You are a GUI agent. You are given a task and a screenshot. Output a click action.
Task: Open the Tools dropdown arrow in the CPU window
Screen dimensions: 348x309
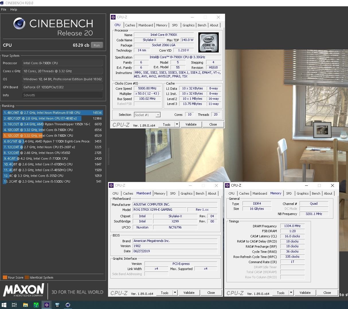click(x=177, y=124)
